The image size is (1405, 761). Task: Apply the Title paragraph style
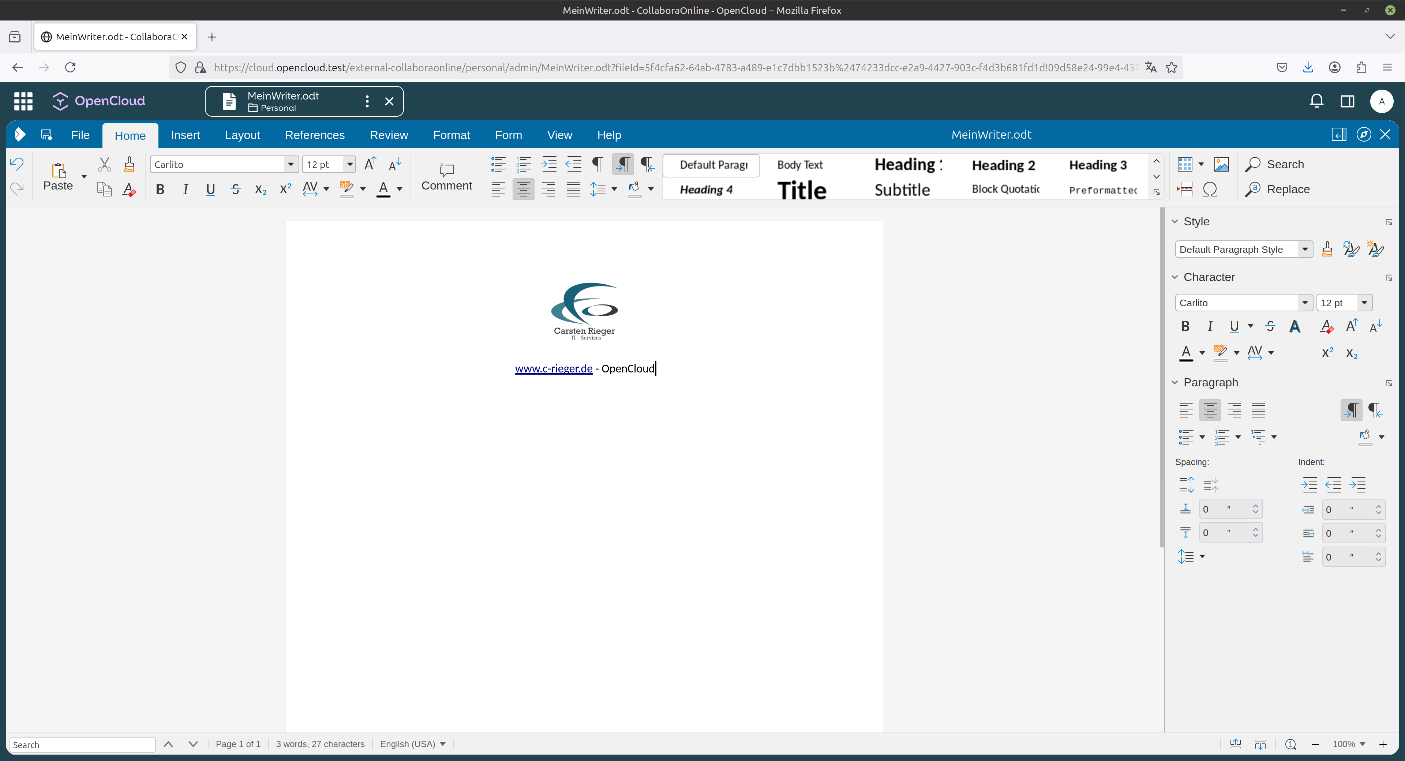click(x=802, y=190)
